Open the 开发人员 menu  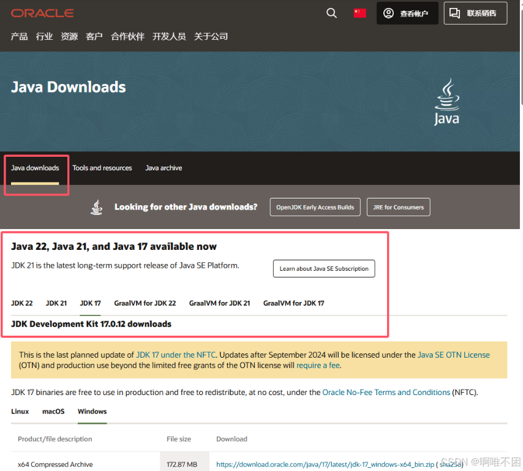(x=169, y=36)
